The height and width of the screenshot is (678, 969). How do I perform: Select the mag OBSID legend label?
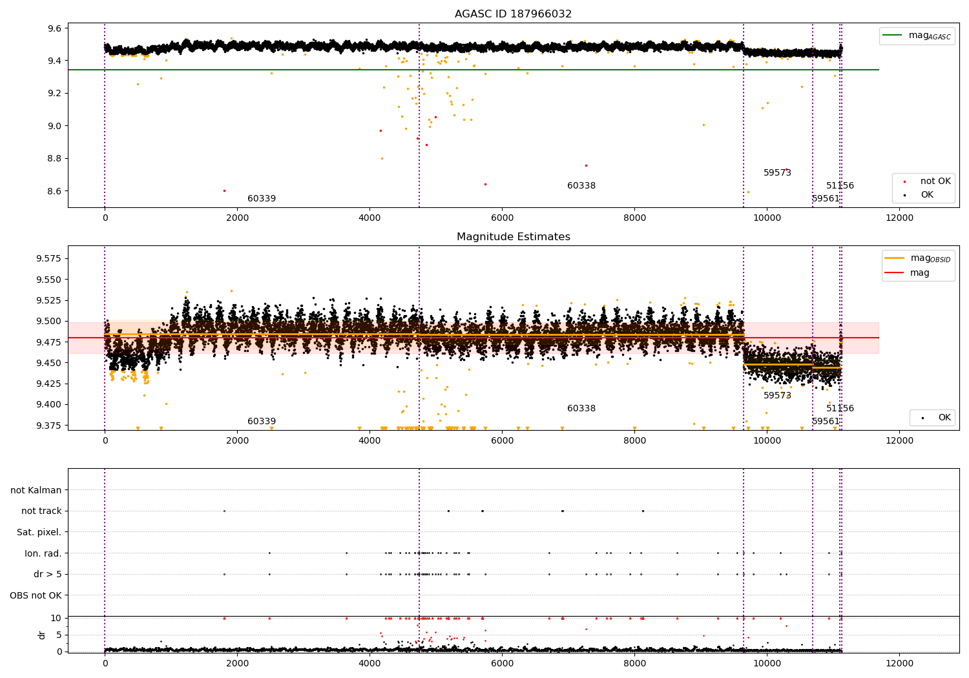tap(930, 258)
